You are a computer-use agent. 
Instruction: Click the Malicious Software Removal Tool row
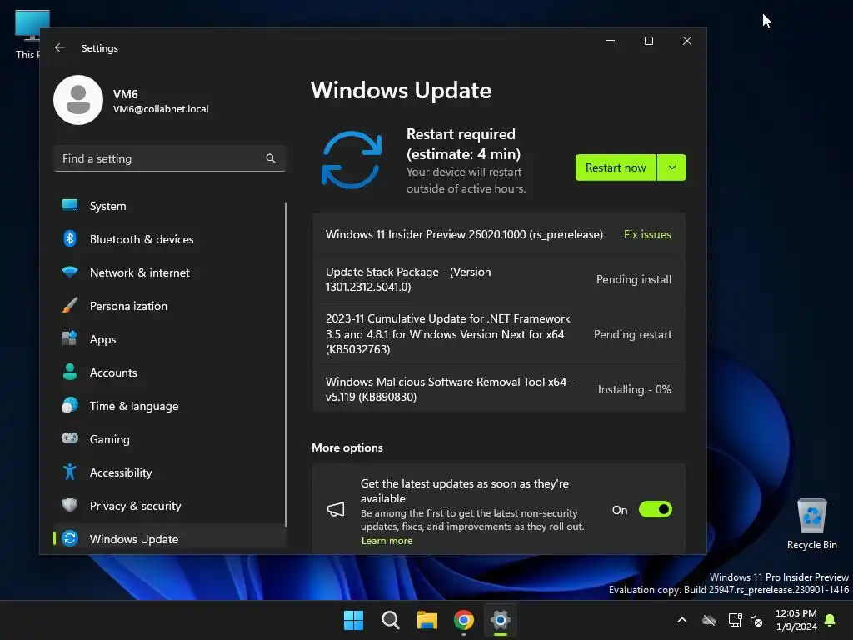point(498,389)
